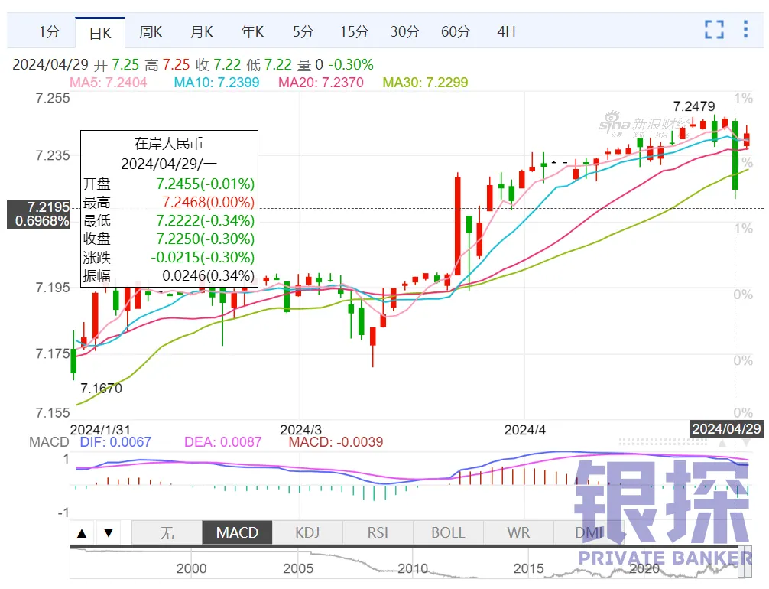The height and width of the screenshot is (589, 769).
Task: Click the 7.2195 crosshair price tag
Action: coord(38,214)
